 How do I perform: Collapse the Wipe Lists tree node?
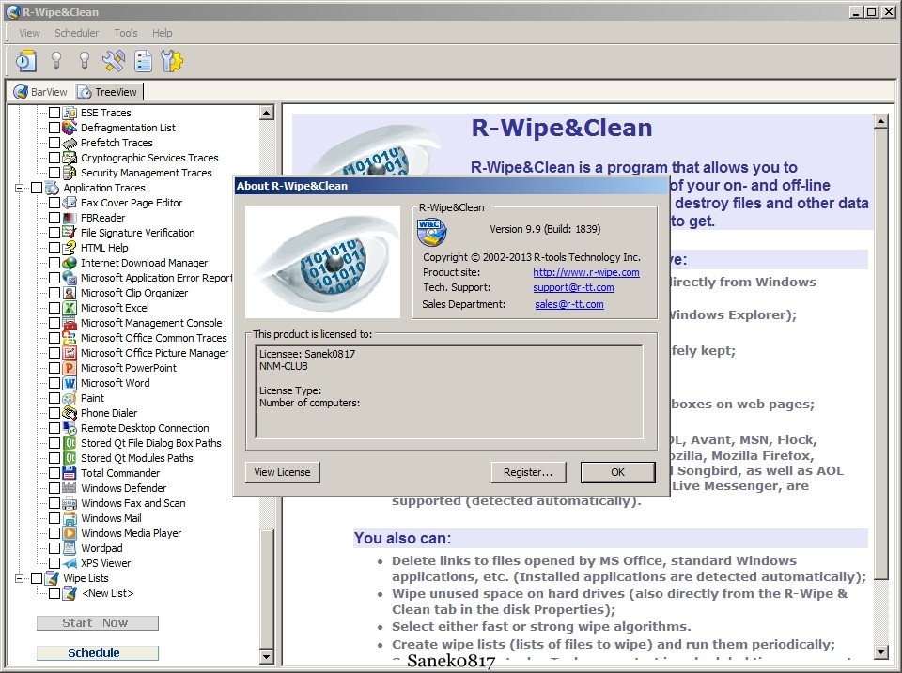tap(20, 578)
